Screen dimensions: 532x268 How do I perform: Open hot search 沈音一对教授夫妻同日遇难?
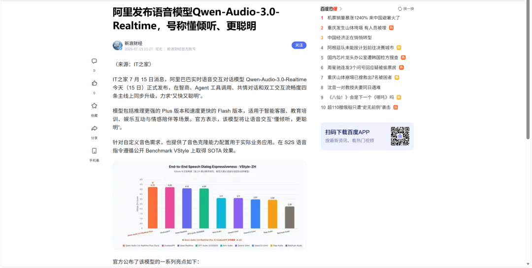[354, 88]
